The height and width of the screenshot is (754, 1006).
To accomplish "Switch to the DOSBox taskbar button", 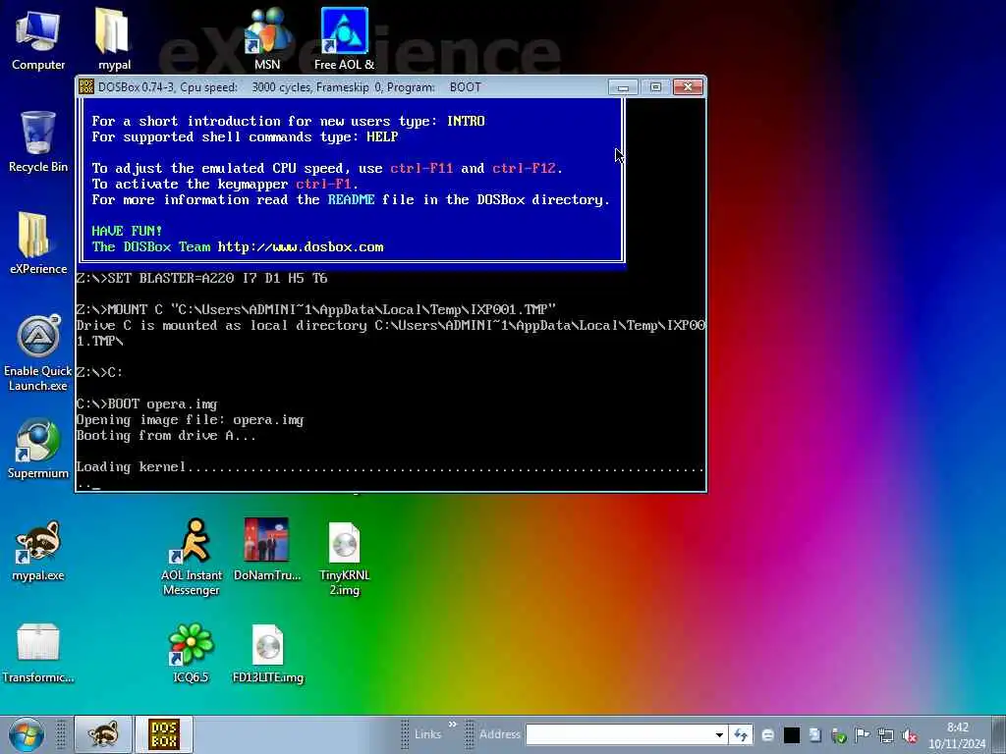I will (x=164, y=734).
